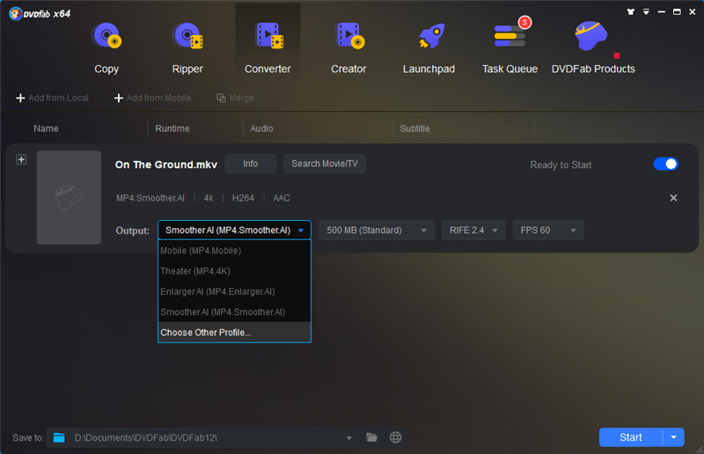Choose Other Profile... option
The width and height of the screenshot is (704, 454).
point(234,333)
